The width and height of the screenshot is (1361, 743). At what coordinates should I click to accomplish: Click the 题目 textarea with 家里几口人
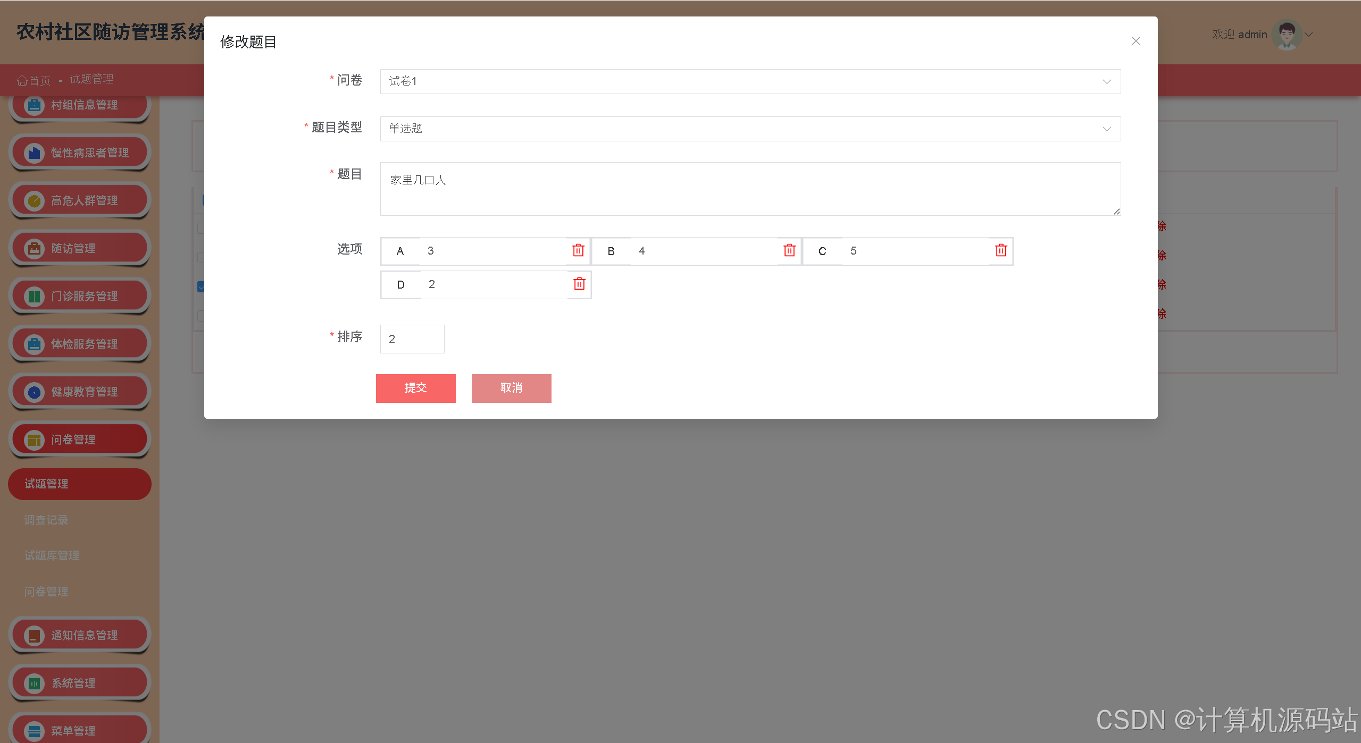pos(750,189)
